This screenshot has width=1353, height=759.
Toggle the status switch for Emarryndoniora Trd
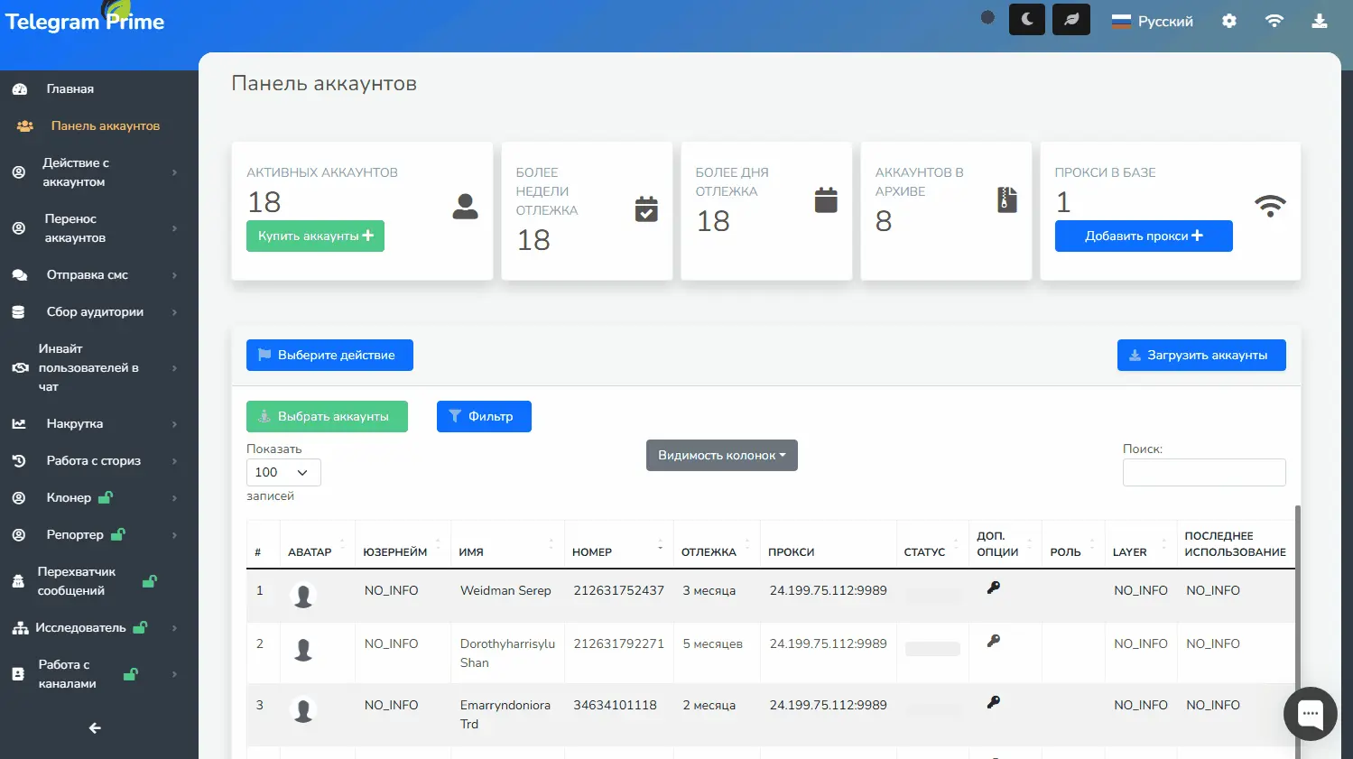tap(931, 710)
